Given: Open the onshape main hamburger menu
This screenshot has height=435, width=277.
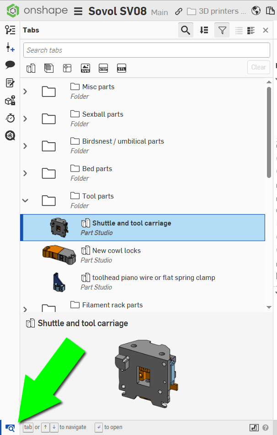Looking at the screenshot, I should 78,11.
